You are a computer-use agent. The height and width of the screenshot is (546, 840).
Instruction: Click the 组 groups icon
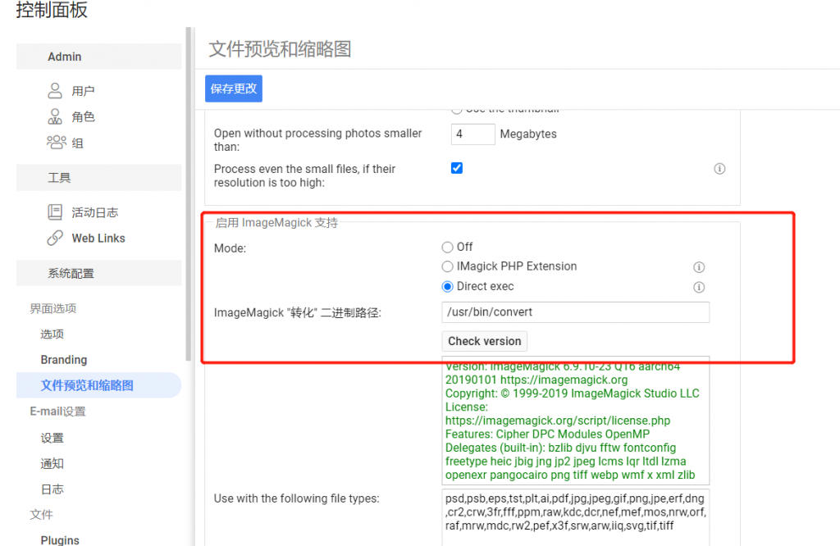click(56, 143)
